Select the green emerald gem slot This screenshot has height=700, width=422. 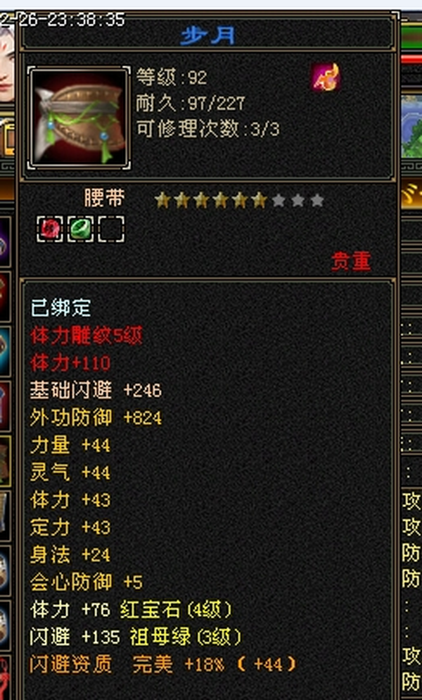pyautogui.click(x=80, y=230)
